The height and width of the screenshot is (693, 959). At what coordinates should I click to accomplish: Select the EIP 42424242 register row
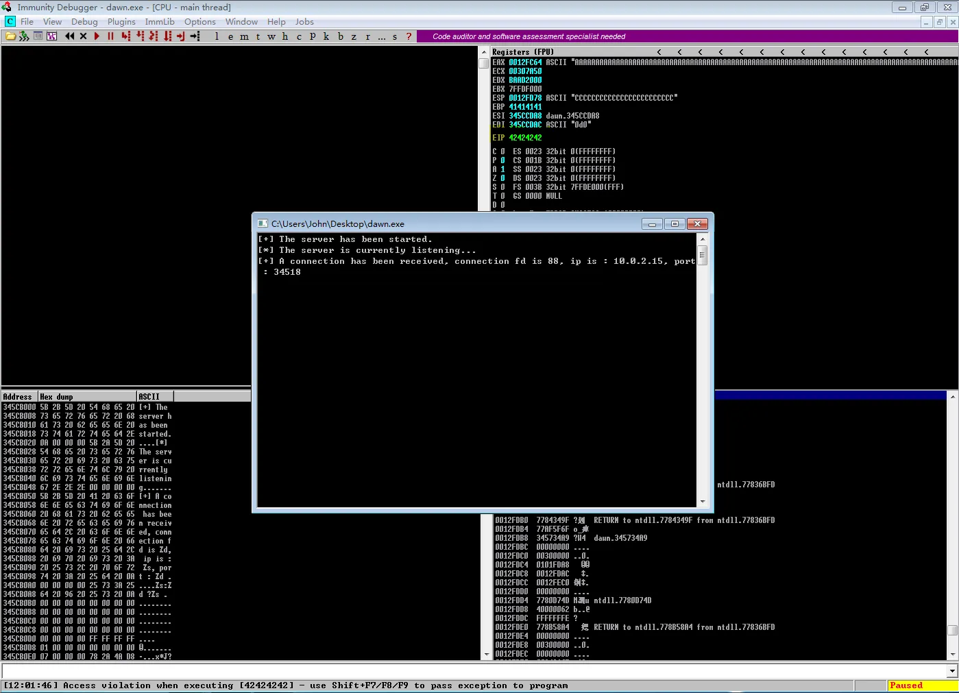click(x=518, y=138)
